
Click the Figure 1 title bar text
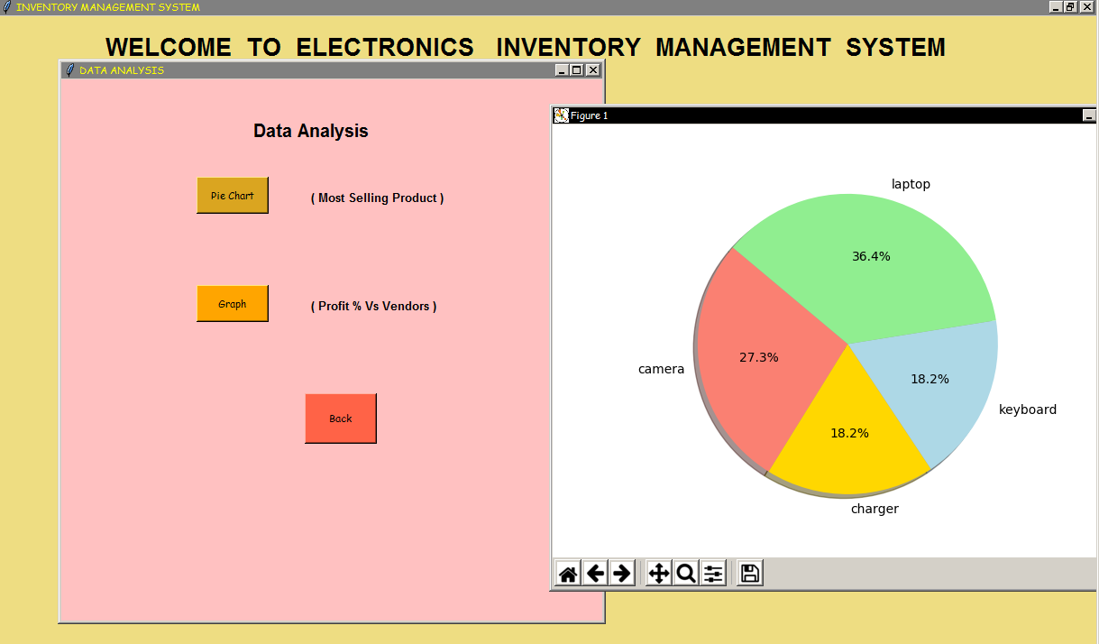[590, 115]
